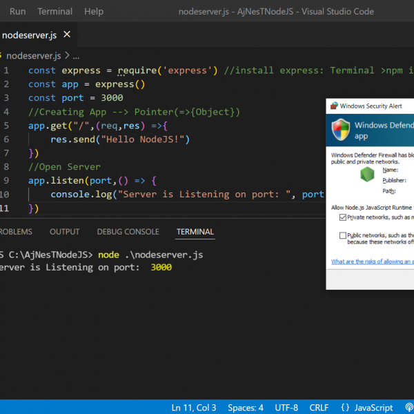Click the Windows Security Alert title bar icon
414x414 pixels.
(x=334, y=106)
